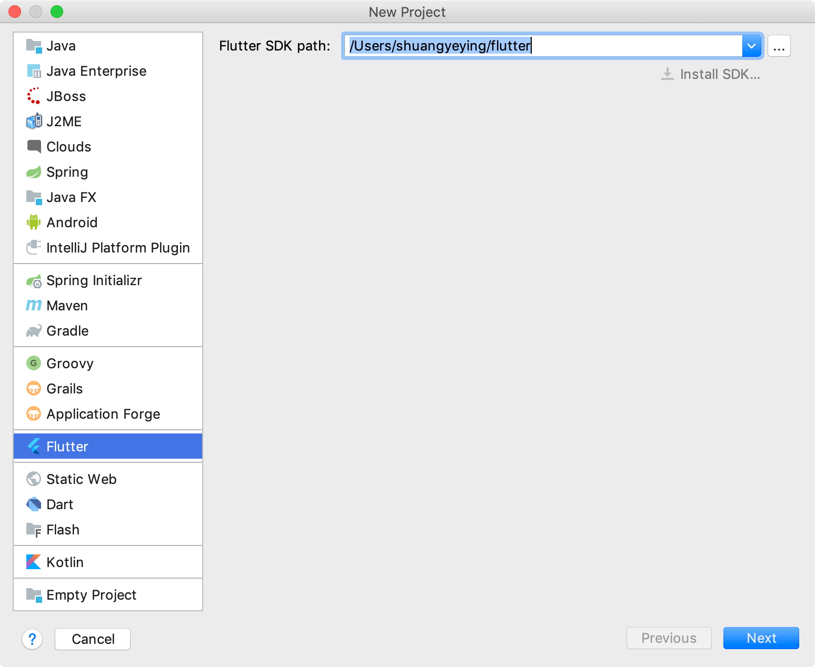Choose Maven label in list
The image size is (815, 667).
tap(67, 306)
